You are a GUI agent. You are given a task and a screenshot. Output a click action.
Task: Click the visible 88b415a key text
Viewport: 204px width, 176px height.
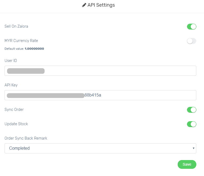pos(93,95)
